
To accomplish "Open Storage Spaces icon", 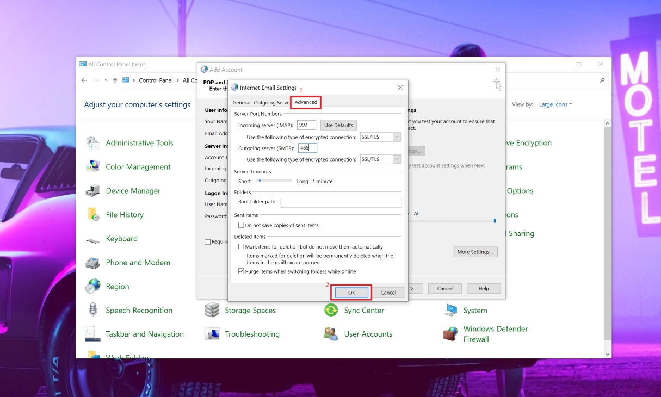I will [212, 311].
